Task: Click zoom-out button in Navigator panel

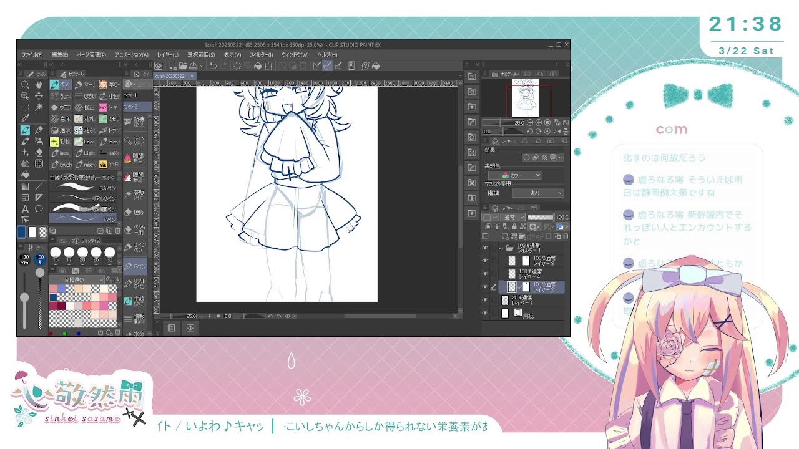Action: [530, 123]
